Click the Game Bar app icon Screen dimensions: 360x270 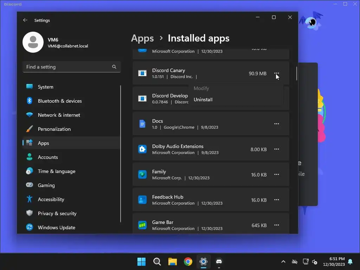pos(142,225)
